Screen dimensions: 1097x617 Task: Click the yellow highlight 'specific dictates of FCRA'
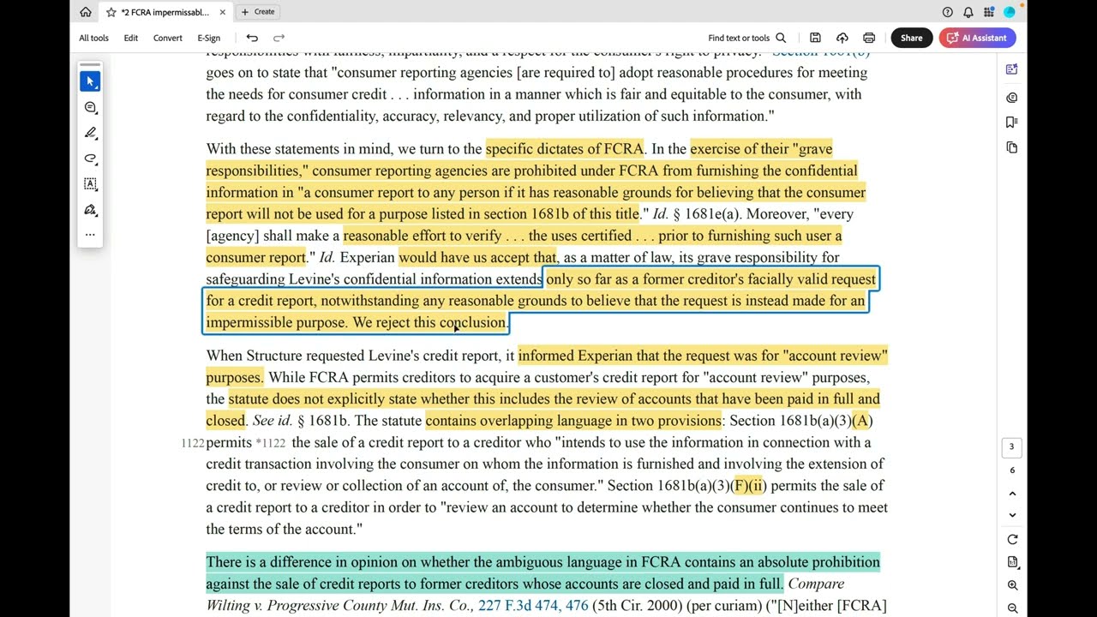(564, 149)
